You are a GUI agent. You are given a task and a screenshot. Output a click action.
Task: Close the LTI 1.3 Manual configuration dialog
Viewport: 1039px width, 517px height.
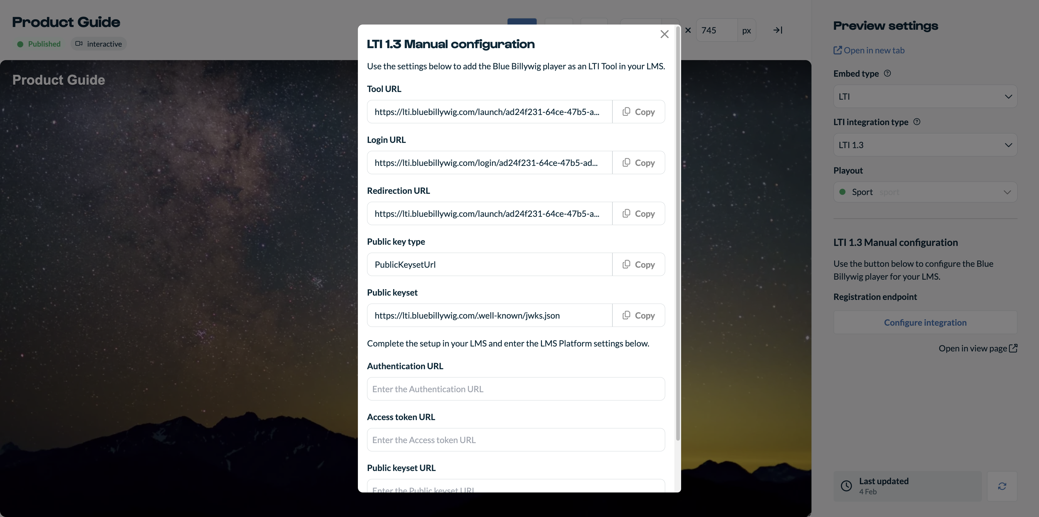pyautogui.click(x=664, y=34)
